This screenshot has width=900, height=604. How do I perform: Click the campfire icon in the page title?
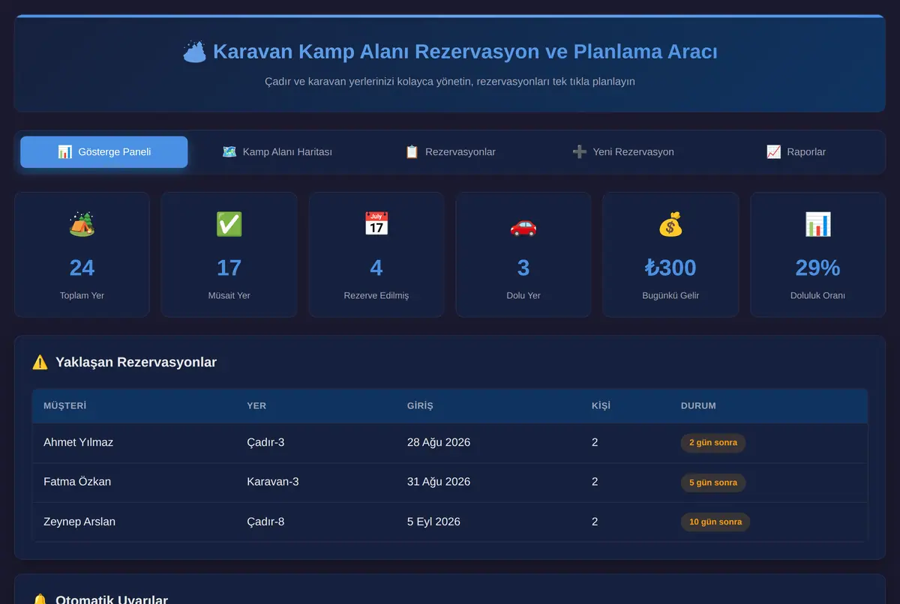click(194, 52)
